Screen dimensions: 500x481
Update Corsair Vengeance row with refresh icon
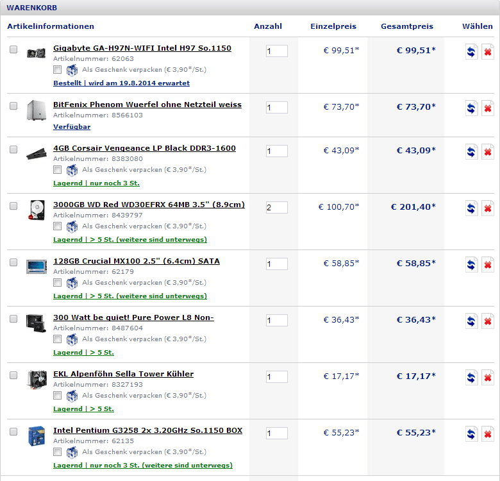pyautogui.click(x=471, y=152)
